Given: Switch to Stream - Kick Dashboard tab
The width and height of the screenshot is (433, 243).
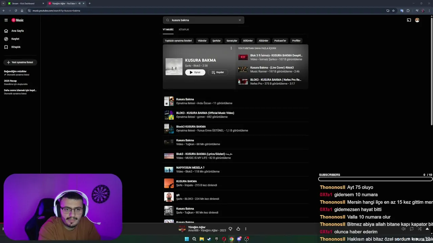Looking at the screenshot, I should pyautogui.click(x=25, y=3).
